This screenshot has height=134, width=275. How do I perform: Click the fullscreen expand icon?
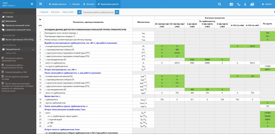click(x=41, y=4)
